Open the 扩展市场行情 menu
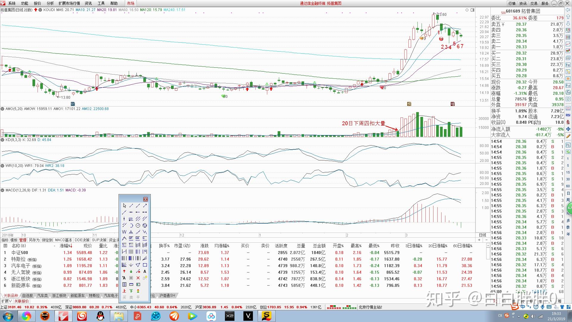 click(x=69, y=3)
